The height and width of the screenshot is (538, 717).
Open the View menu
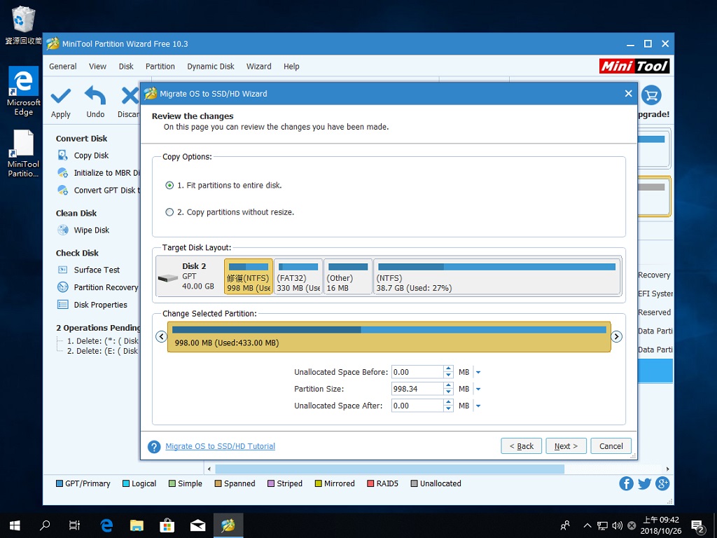97,67
